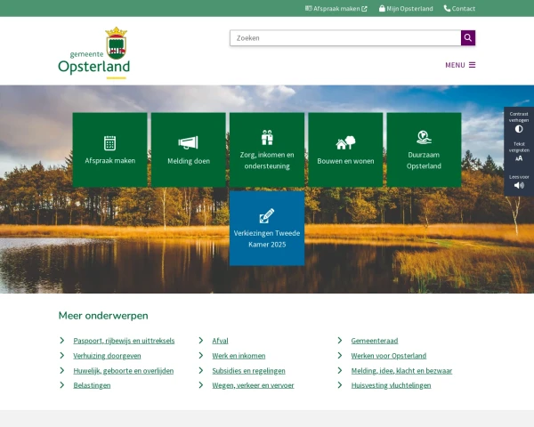Open the Duurzaam Opsterland tile
The width and height of the screenshot is (534, 427).
(424, 149)
